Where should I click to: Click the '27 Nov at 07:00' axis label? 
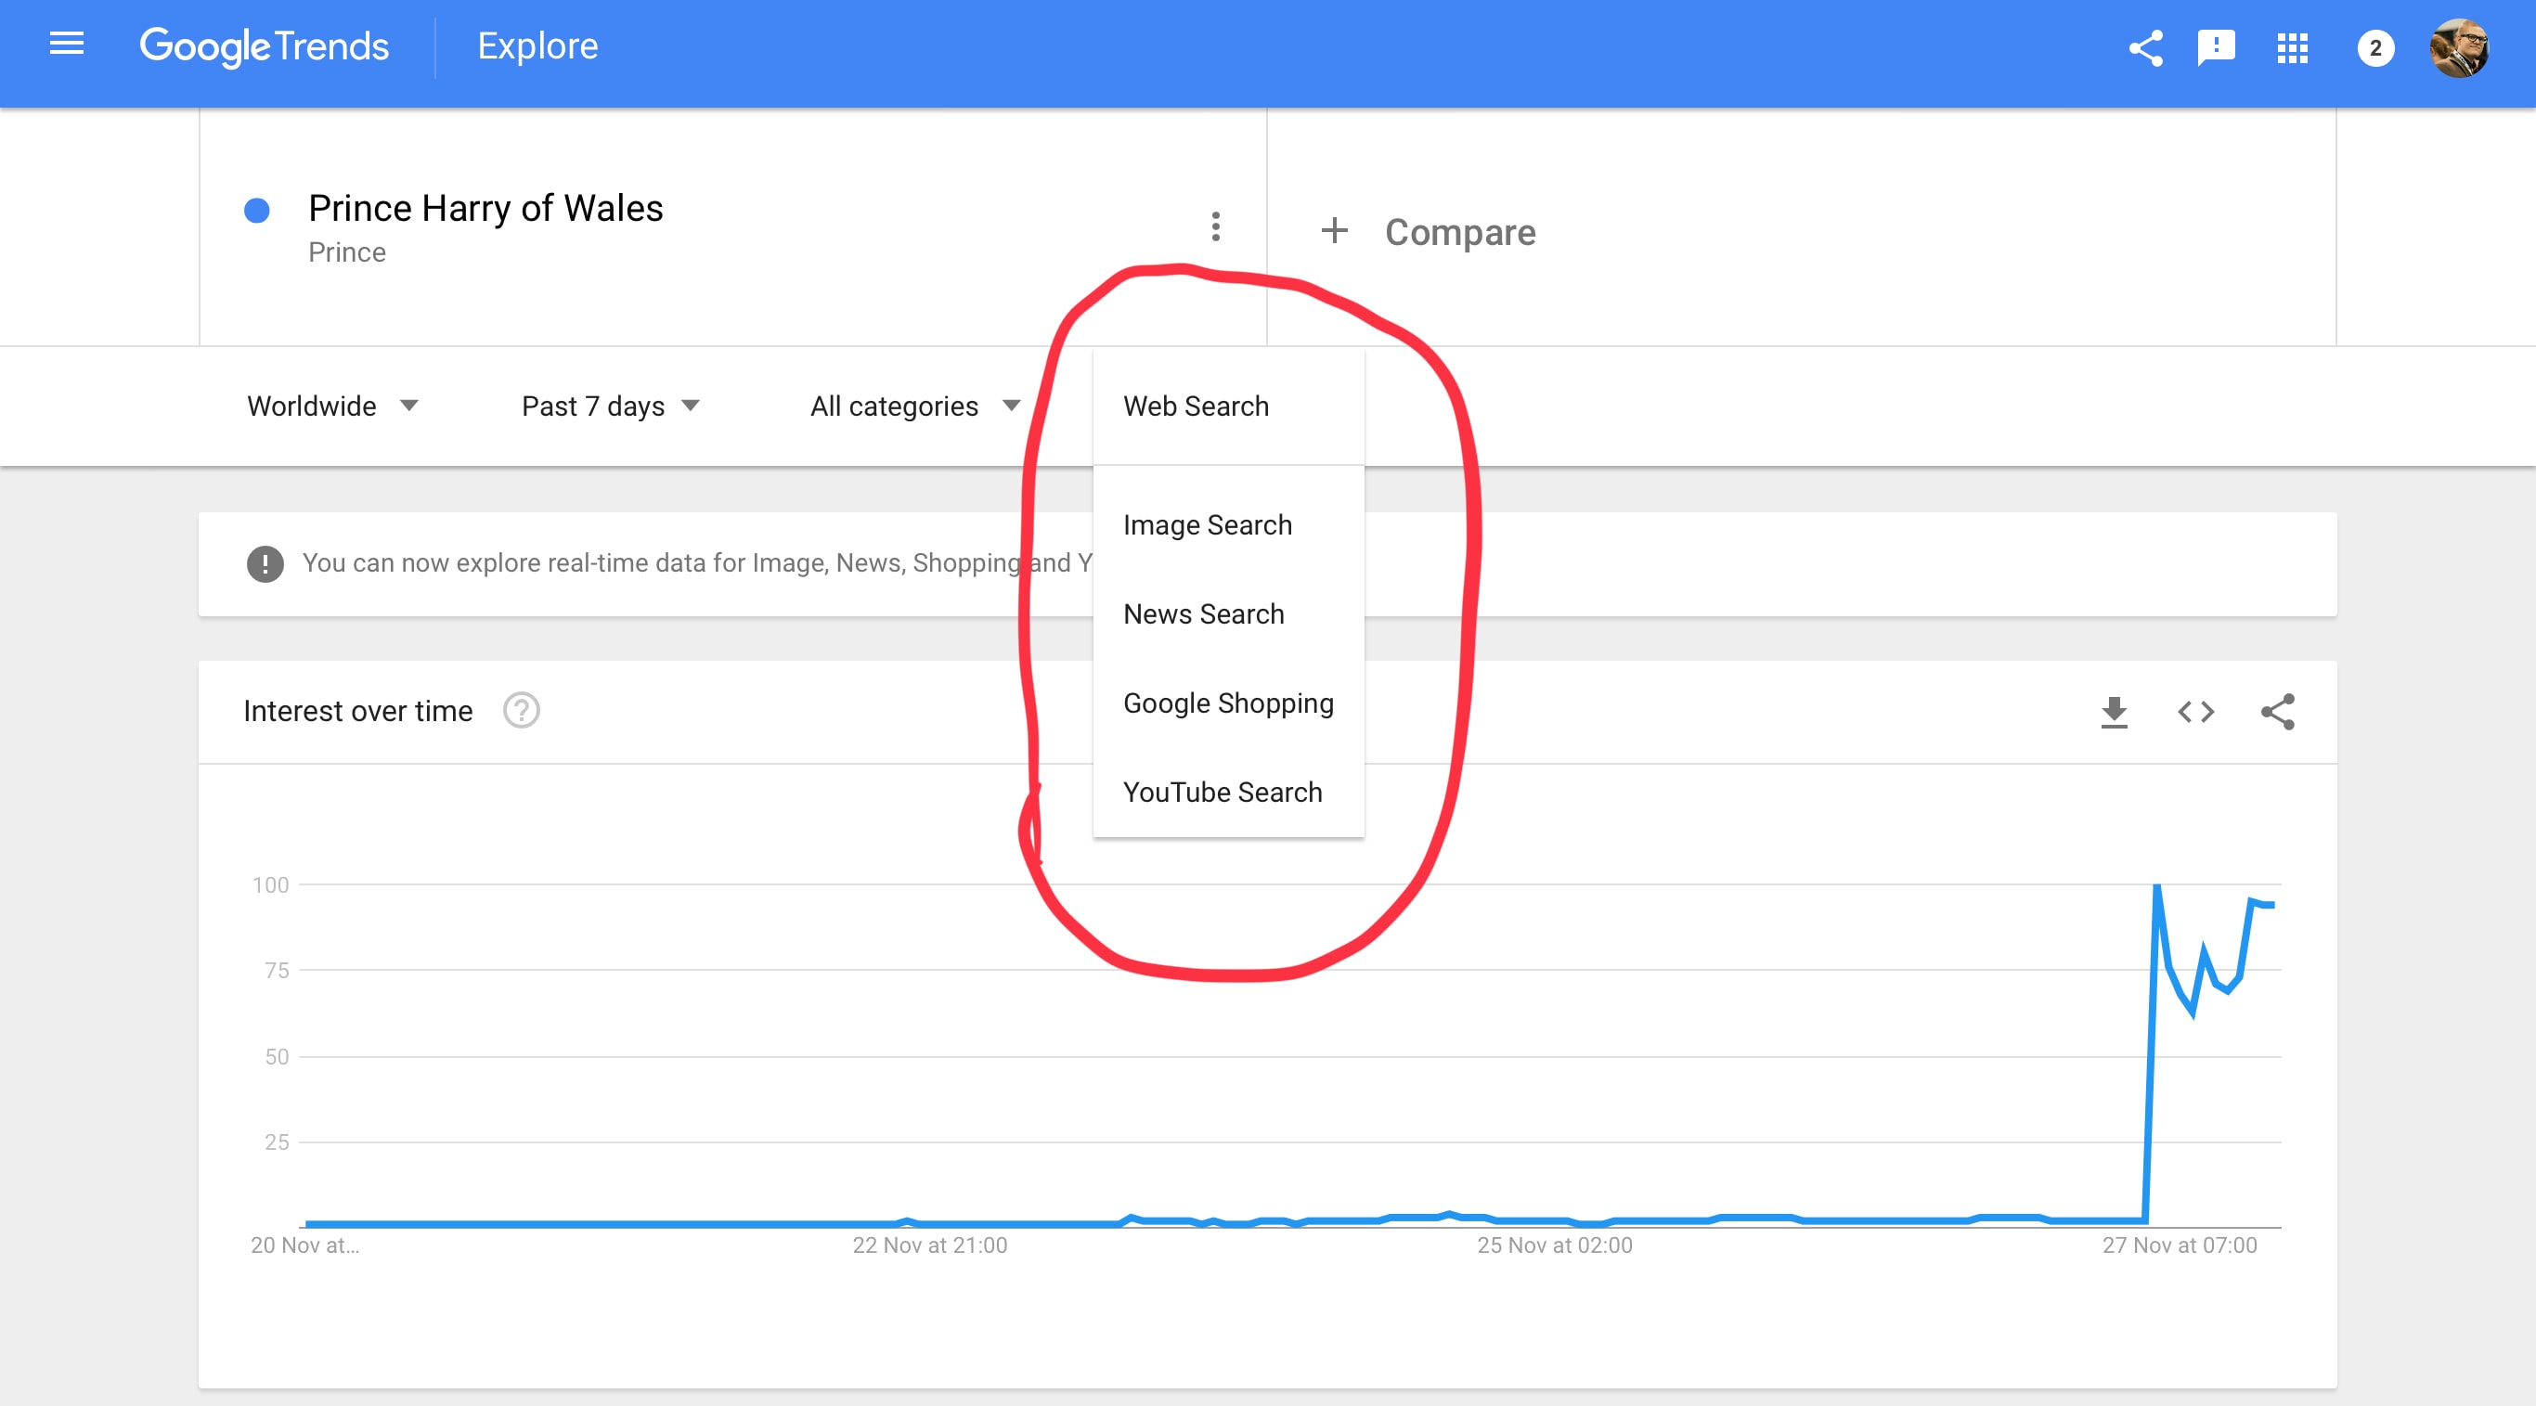(x=2180, y=1245)
